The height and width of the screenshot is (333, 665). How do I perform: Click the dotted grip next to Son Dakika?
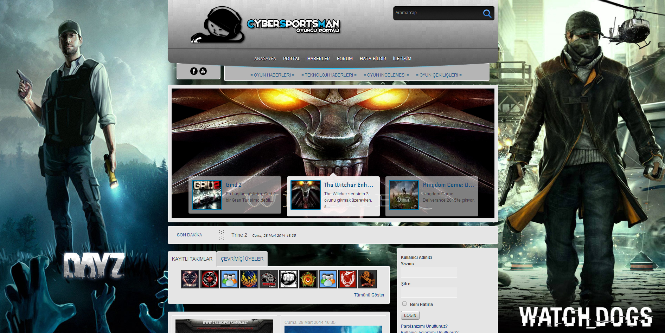pos(221,235)
